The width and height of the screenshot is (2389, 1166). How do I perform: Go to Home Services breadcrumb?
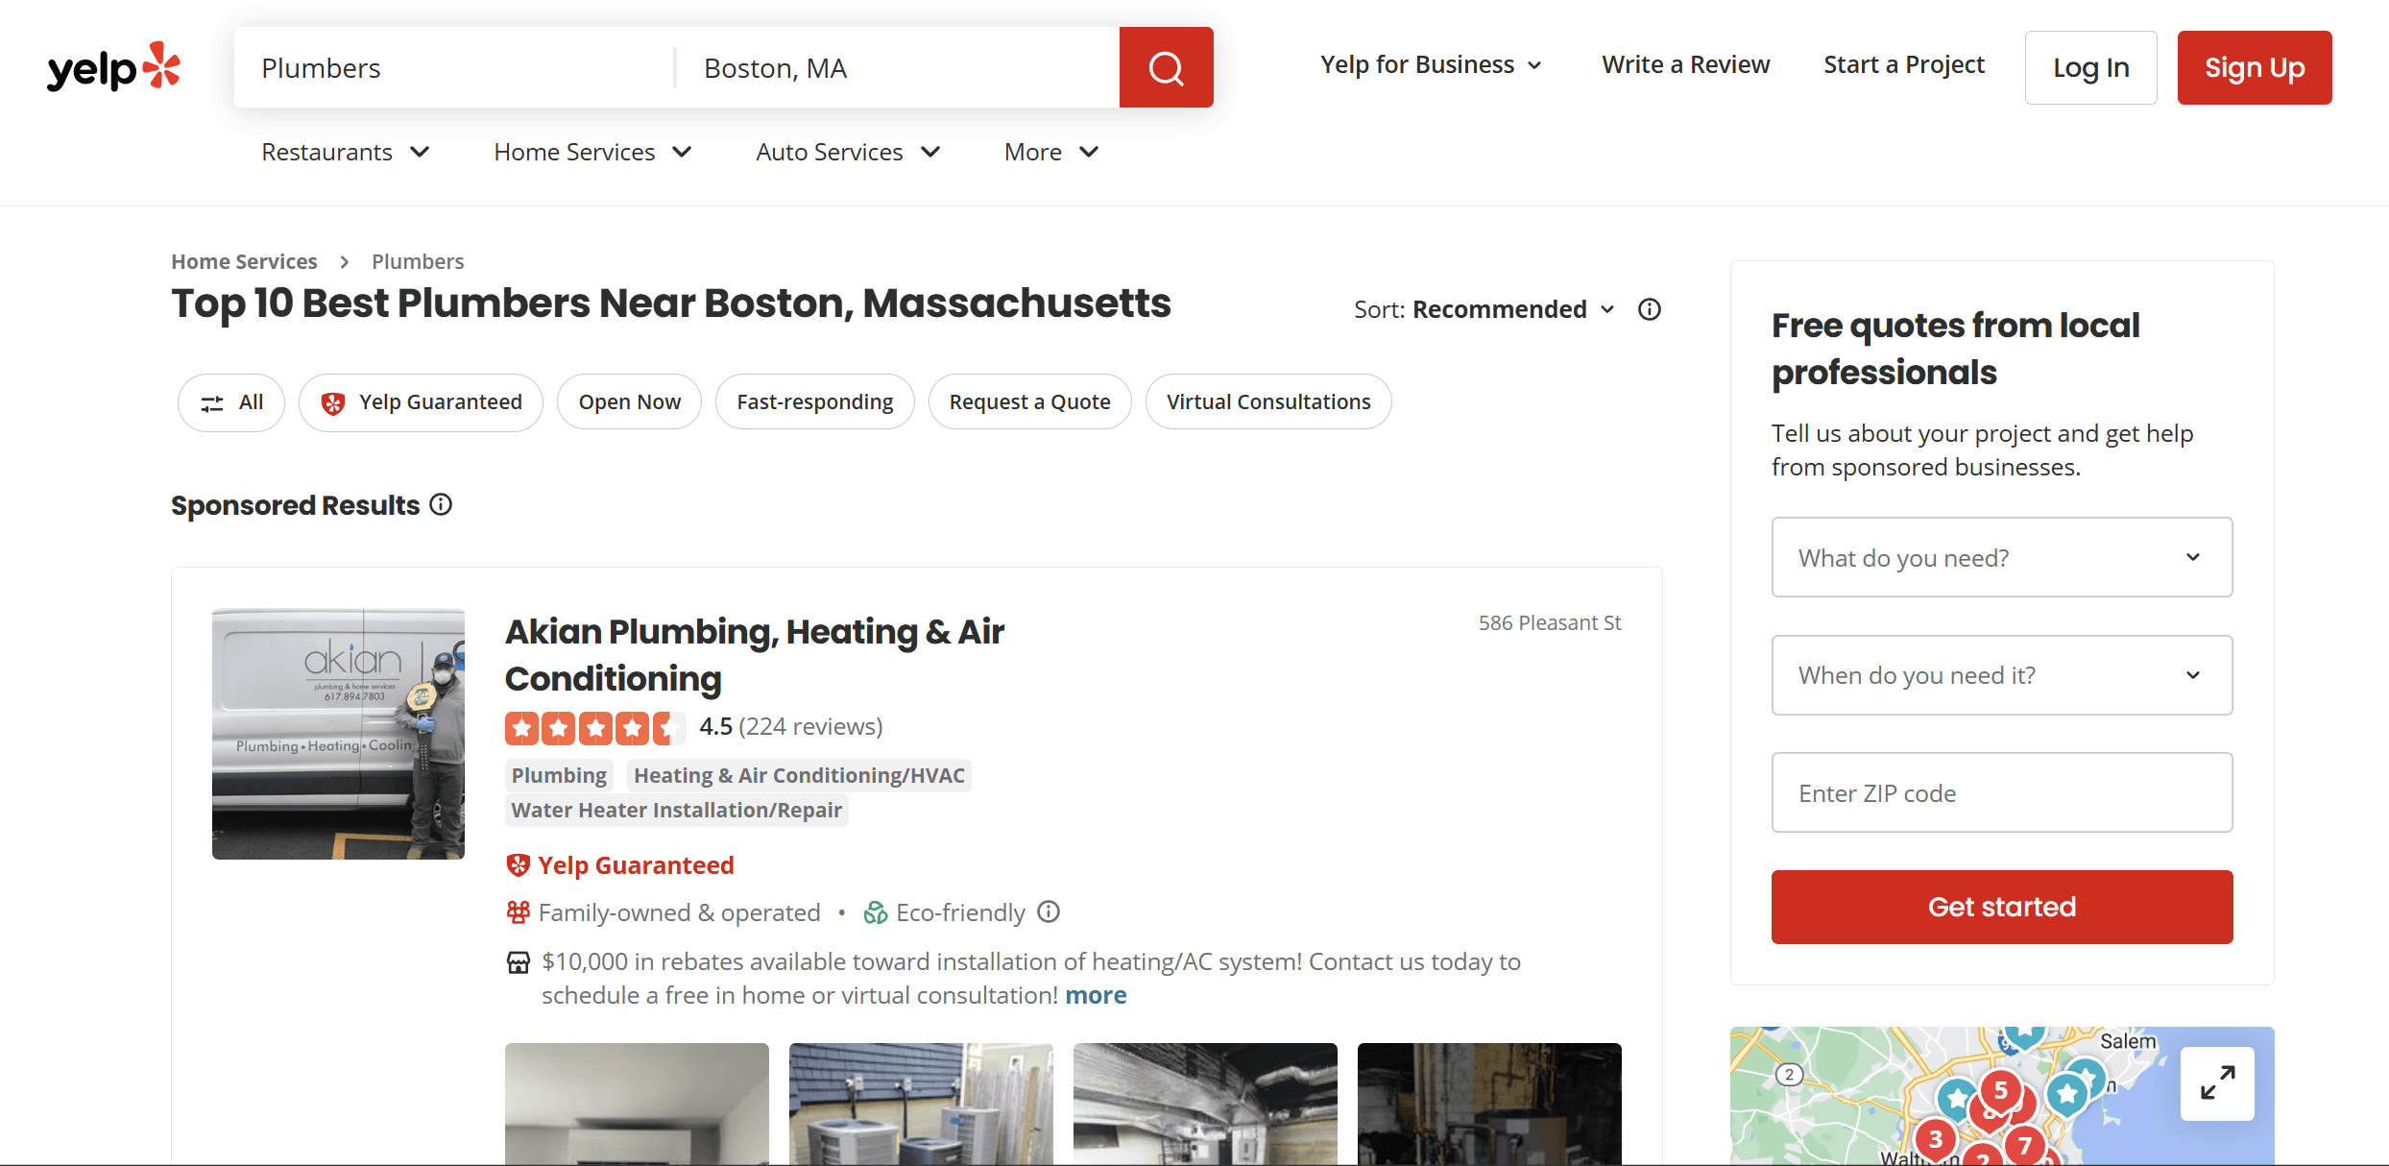244,261
